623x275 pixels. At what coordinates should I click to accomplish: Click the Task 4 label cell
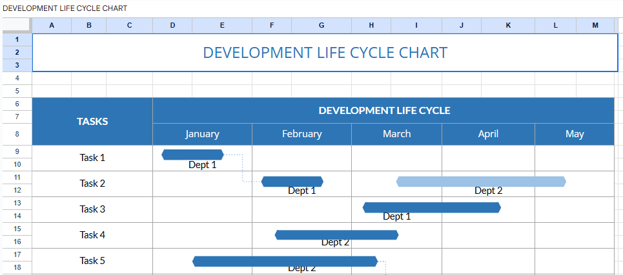click(92, 235)
